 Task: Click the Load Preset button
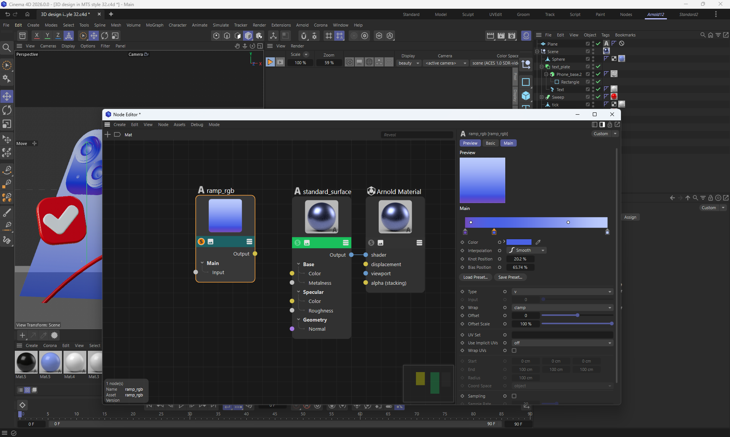(475, 277)
